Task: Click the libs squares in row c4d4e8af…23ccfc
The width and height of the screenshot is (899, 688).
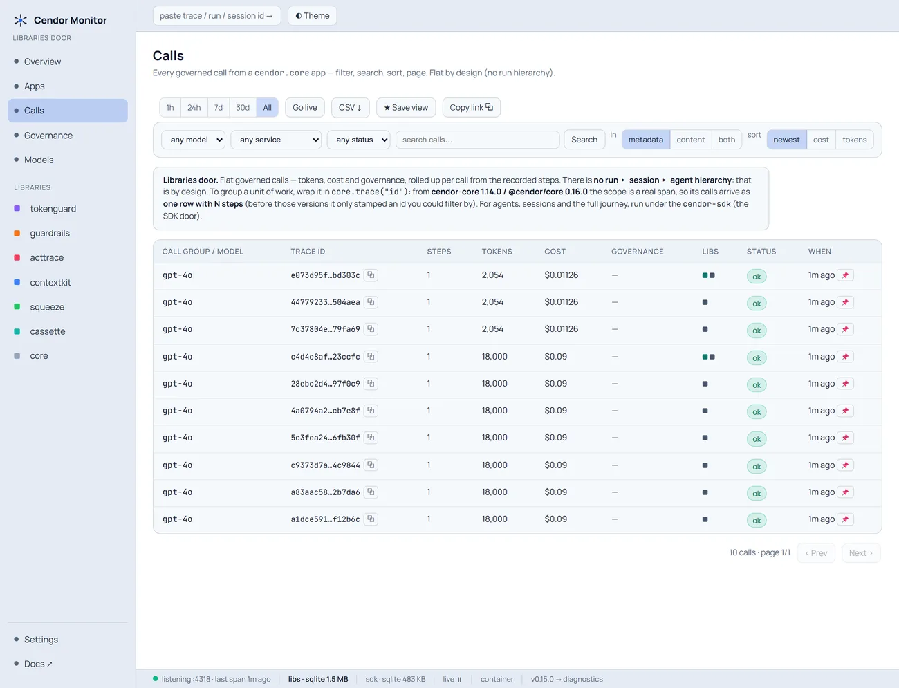Action: [709, 357]
